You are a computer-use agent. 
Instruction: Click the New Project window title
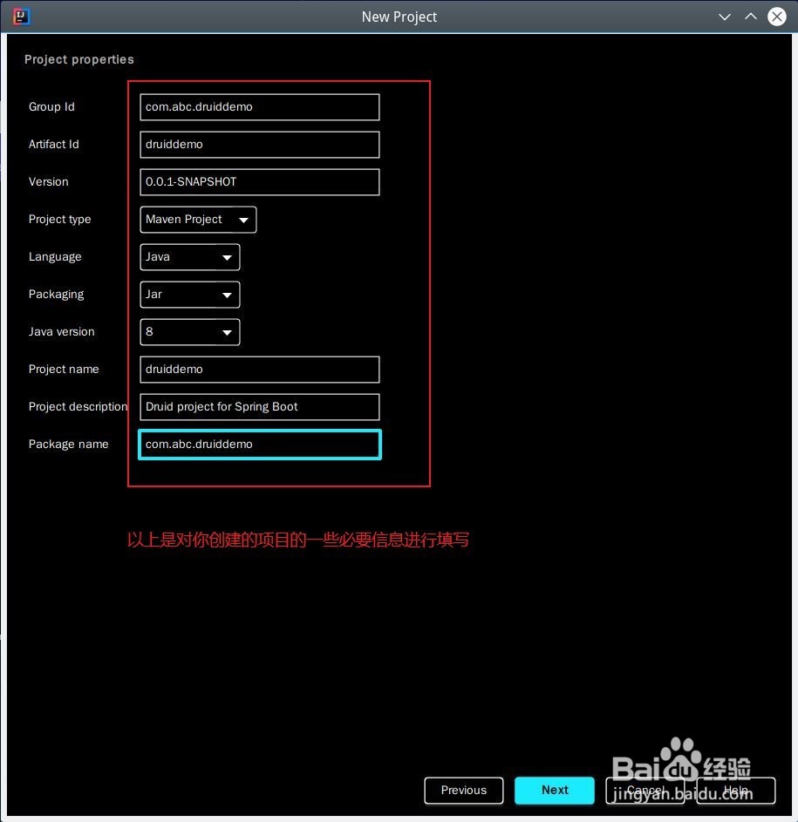399,17
